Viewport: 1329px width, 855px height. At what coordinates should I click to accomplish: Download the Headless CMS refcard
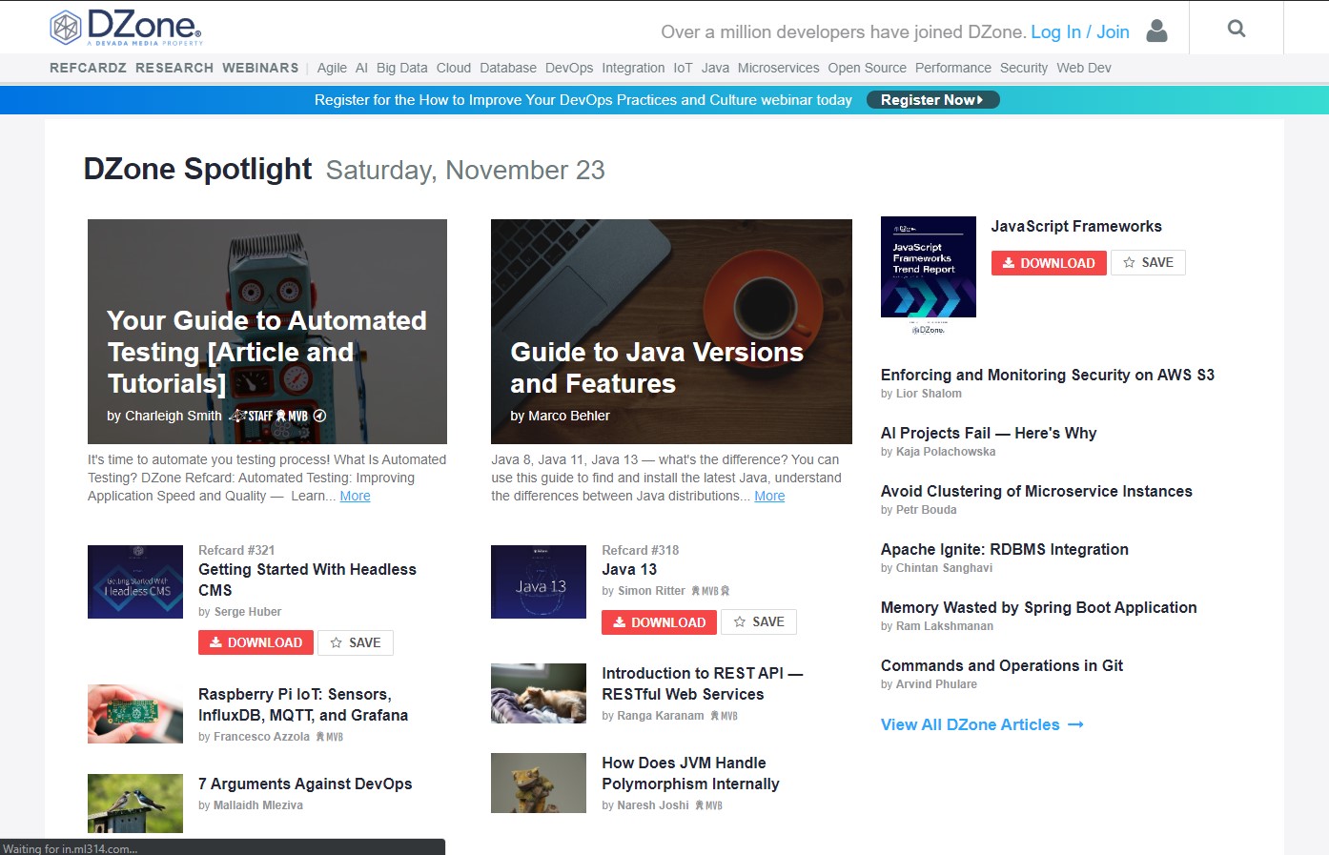tap(256, 642)
